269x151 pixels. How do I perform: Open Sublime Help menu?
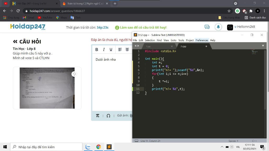click(213, 40)
